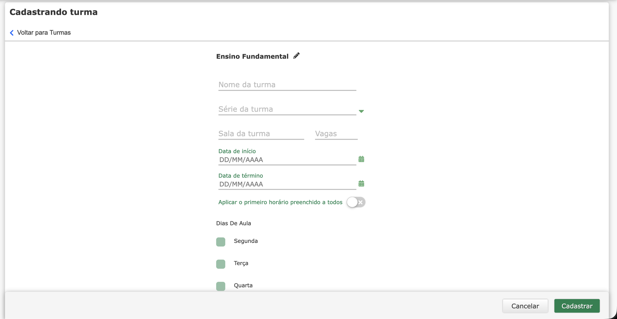This screenshot has height=319, width=617.
Task: Click the Cancelar button
Action: point(525,306)
